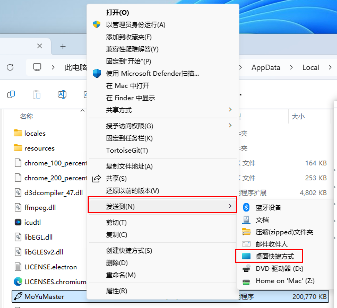
Task: Click the Microsoft Defender shield icon in menu
Action: 97,73
